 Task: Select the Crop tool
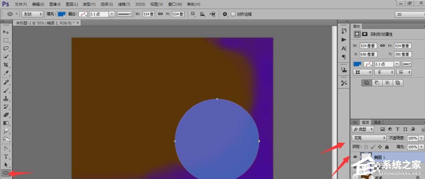[x=6, y=65]
